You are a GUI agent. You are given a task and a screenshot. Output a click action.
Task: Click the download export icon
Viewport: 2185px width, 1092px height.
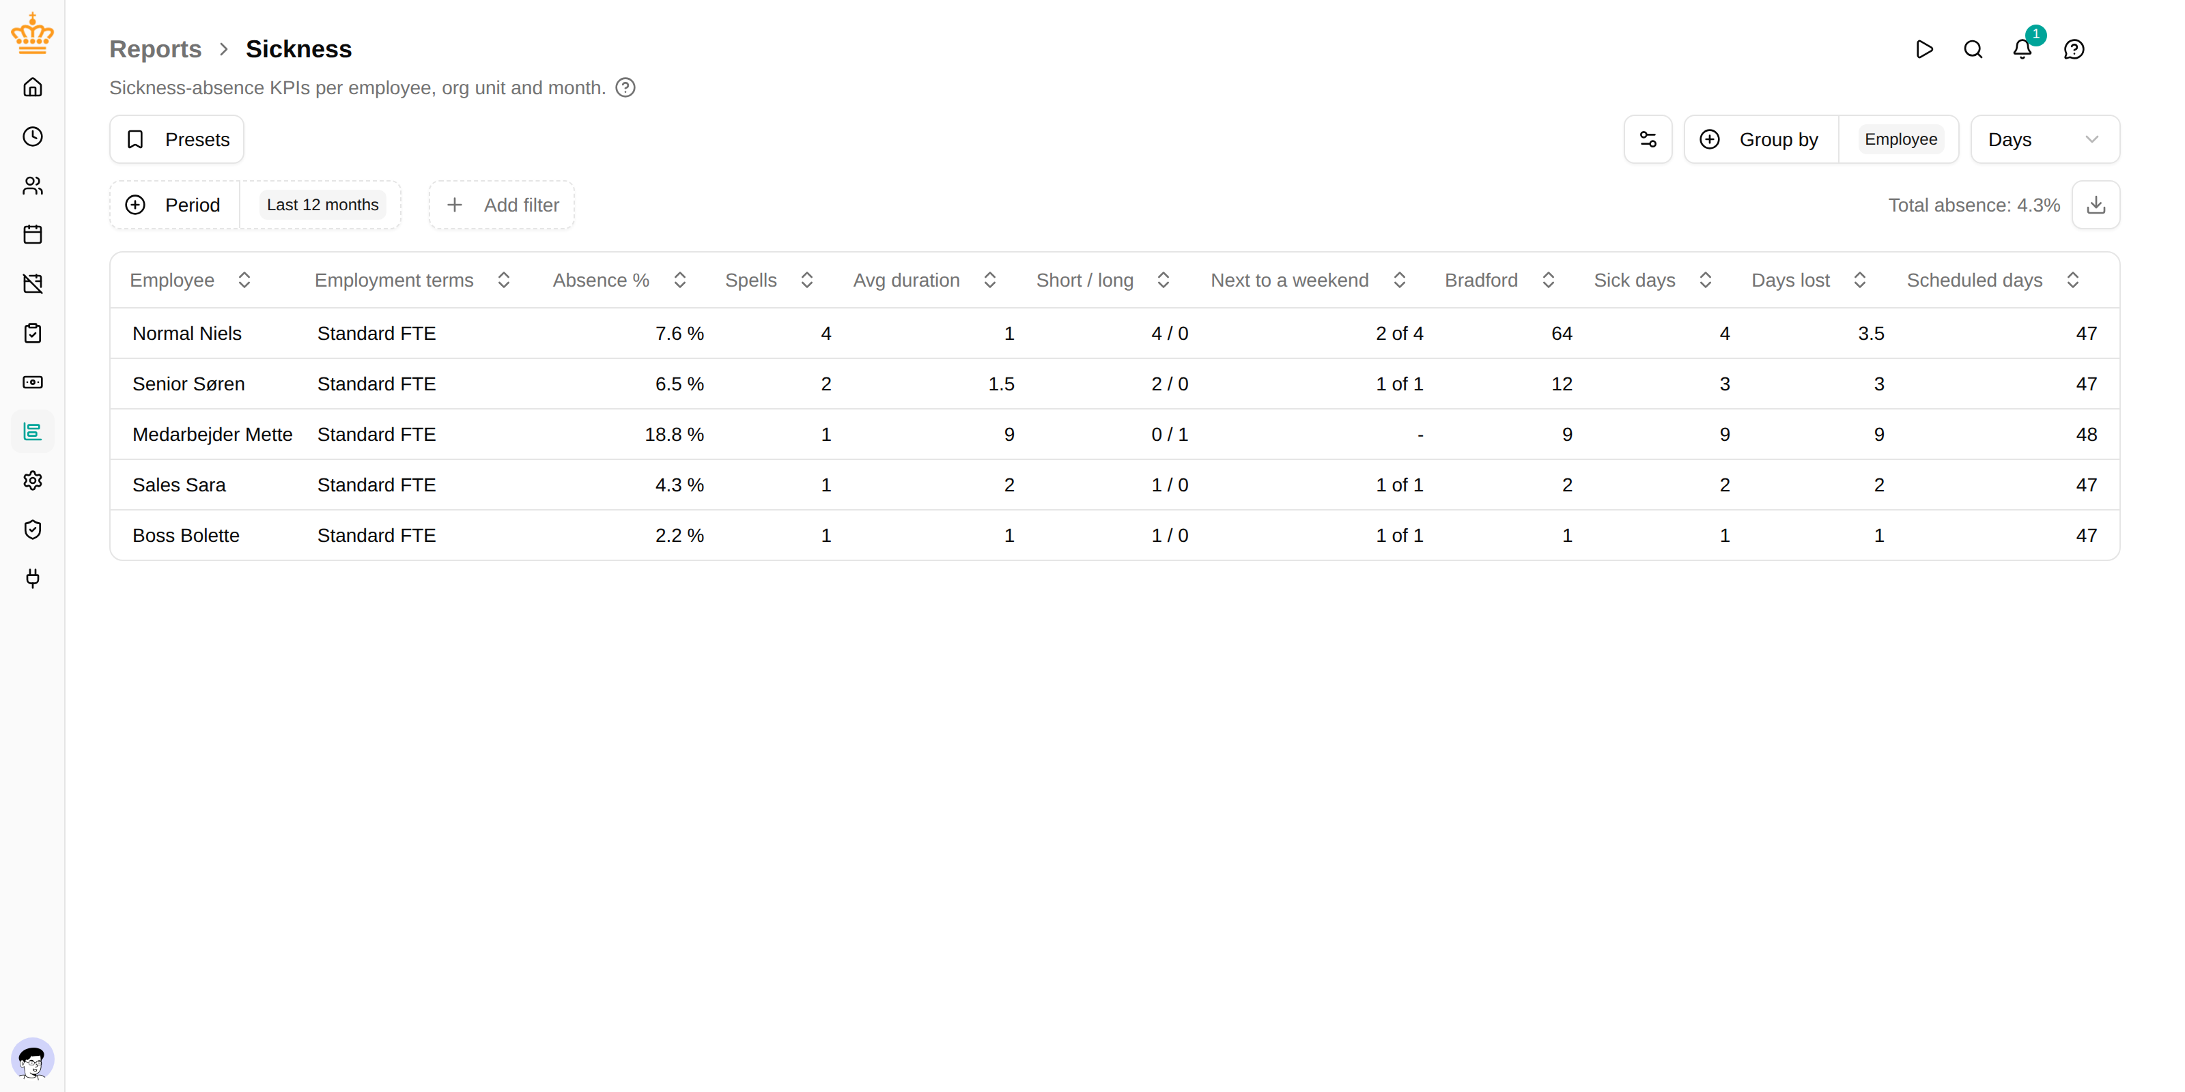2096,205
